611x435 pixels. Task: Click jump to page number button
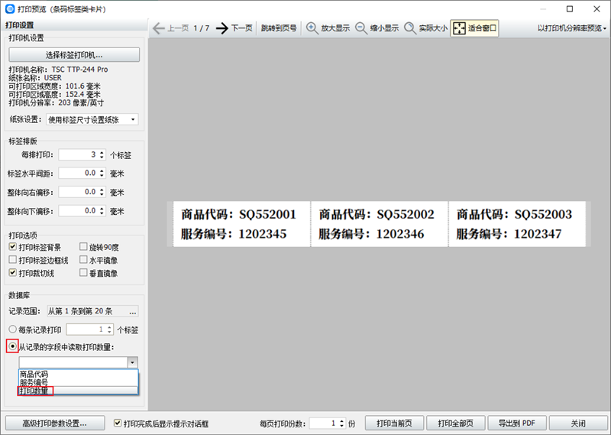pos(278,28)
